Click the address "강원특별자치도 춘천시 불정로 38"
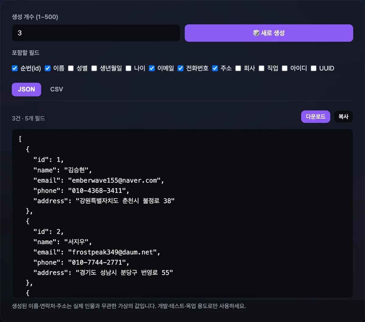This screenshot has width=365, height=322. pos(125,201)
